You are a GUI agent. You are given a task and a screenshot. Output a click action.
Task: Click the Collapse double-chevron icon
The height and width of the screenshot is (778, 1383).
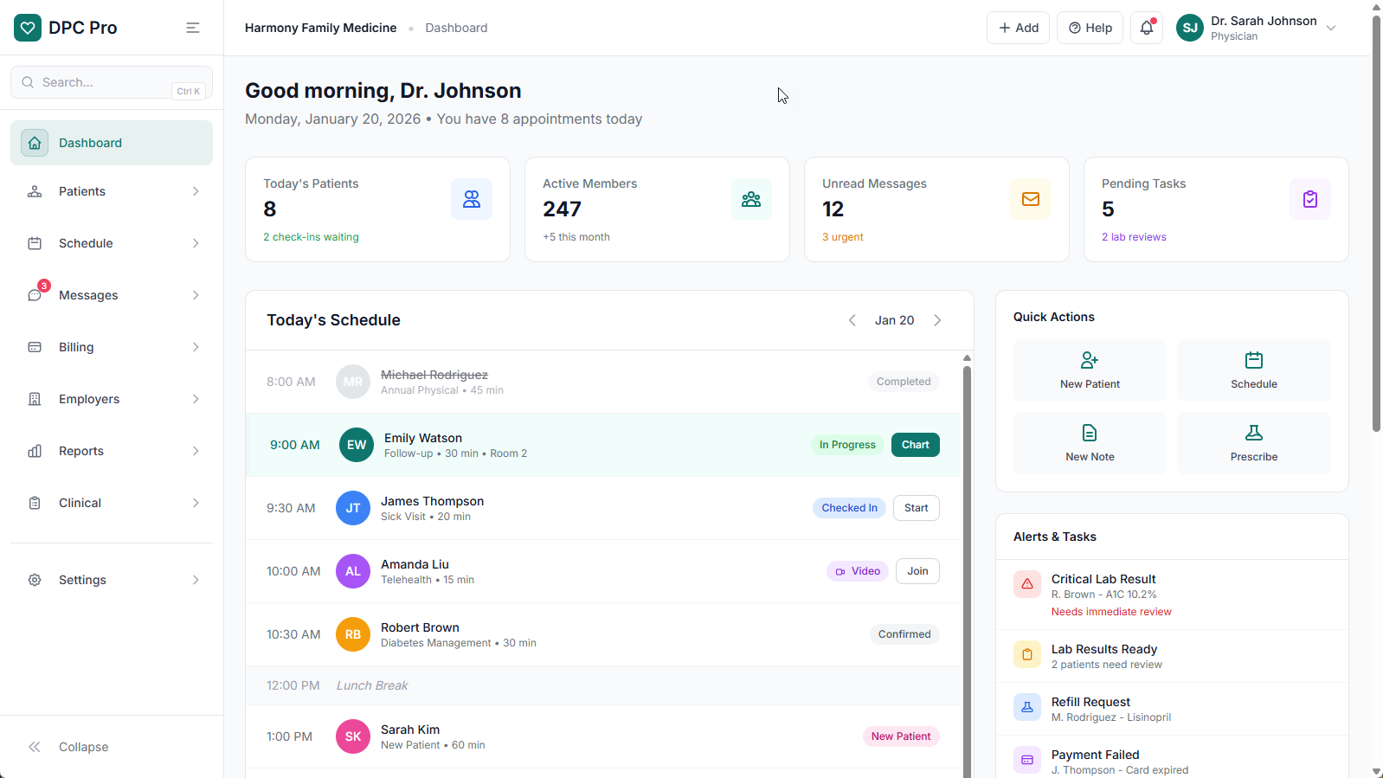(x=35, y=747)
